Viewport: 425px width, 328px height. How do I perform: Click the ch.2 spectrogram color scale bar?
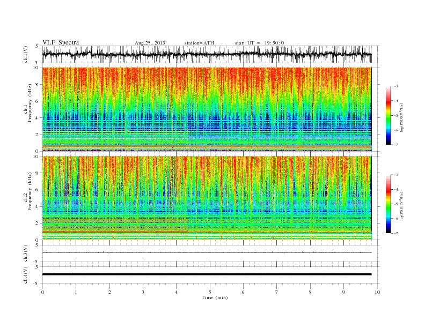tap(388, 204)
